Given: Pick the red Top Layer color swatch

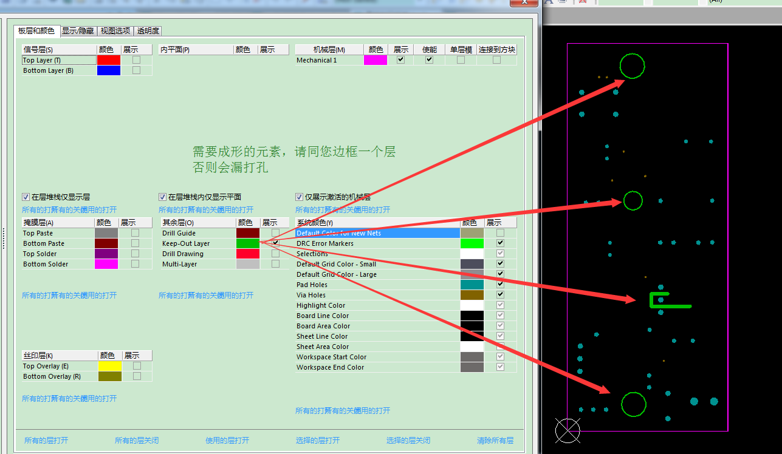Looking at the screenshot, I should point(109,60).
